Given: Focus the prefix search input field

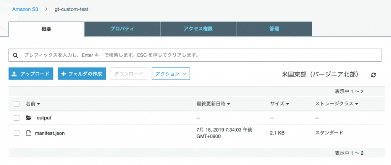Looking at the screenshot, I should [195, 55].
